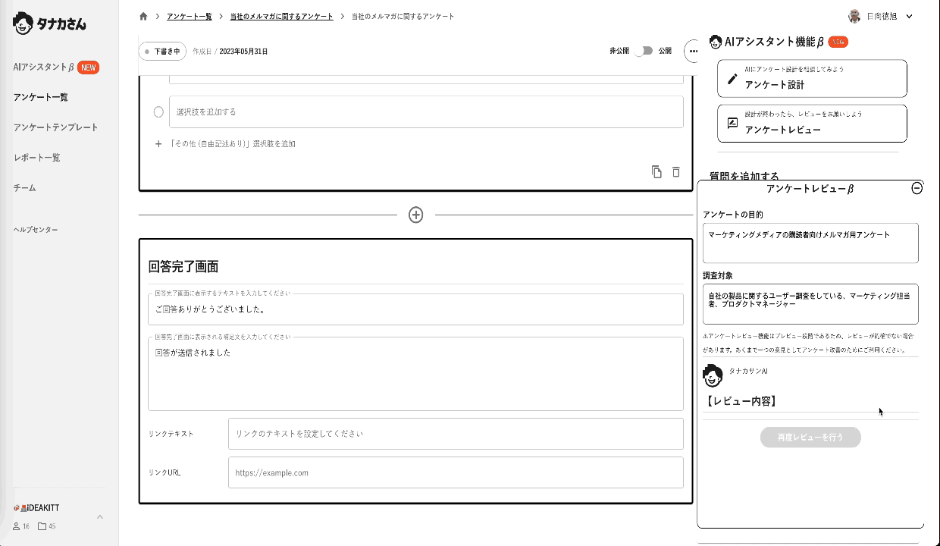The image size is (940, 546).
Task: Click アンケート一覧 breadcrumb link
Action: click(x=190, y=16)
